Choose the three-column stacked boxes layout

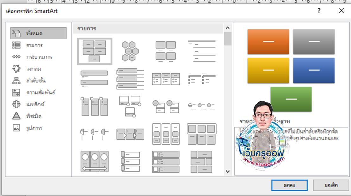[166, 134]
